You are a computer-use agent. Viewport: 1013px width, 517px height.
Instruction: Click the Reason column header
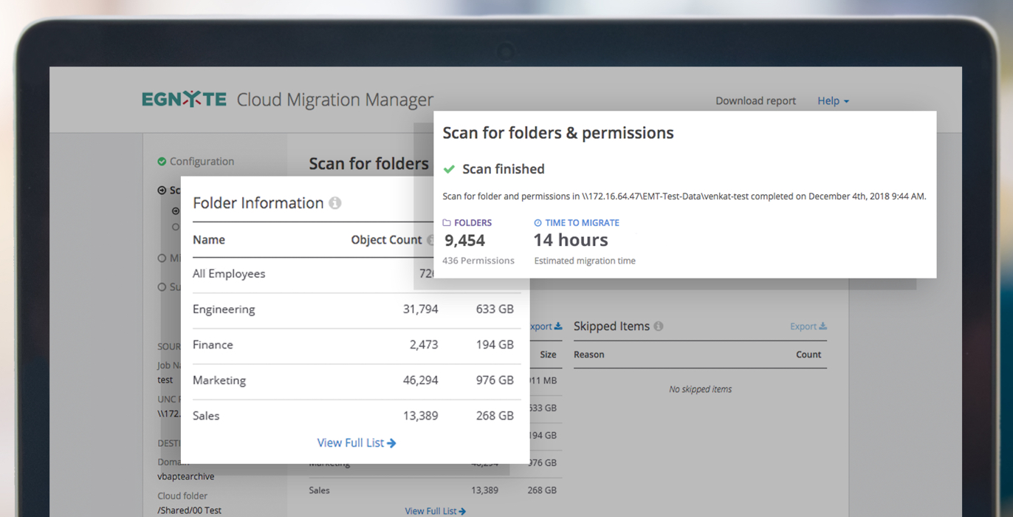pos(589,355)
